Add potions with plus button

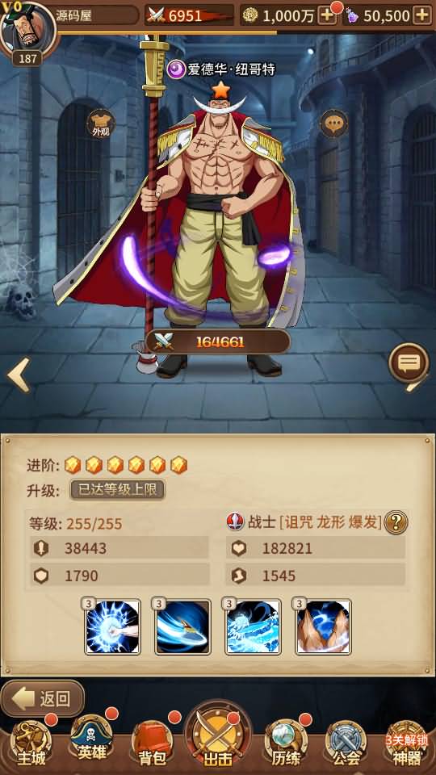pos(422,15)
